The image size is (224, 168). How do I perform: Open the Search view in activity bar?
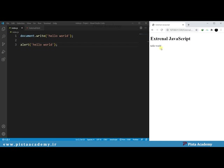coord(3,36)
